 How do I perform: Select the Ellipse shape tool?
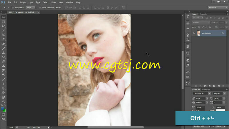click(x=3, y=93)
